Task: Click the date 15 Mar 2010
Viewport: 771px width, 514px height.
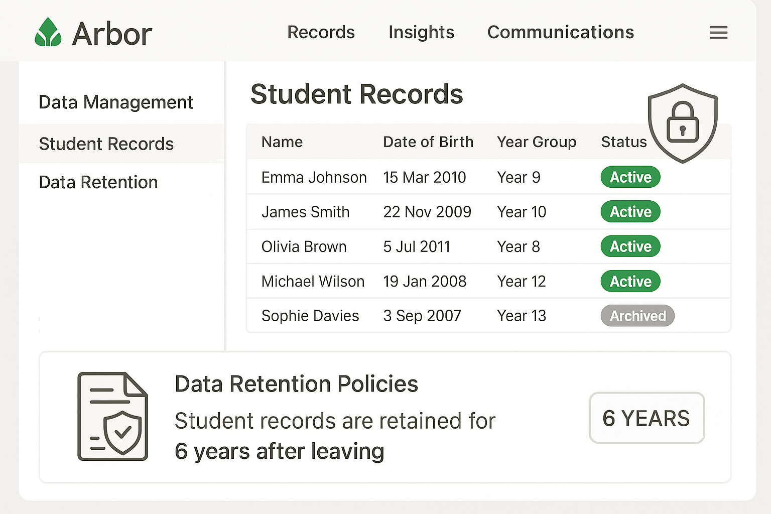Action: [425, 177]
